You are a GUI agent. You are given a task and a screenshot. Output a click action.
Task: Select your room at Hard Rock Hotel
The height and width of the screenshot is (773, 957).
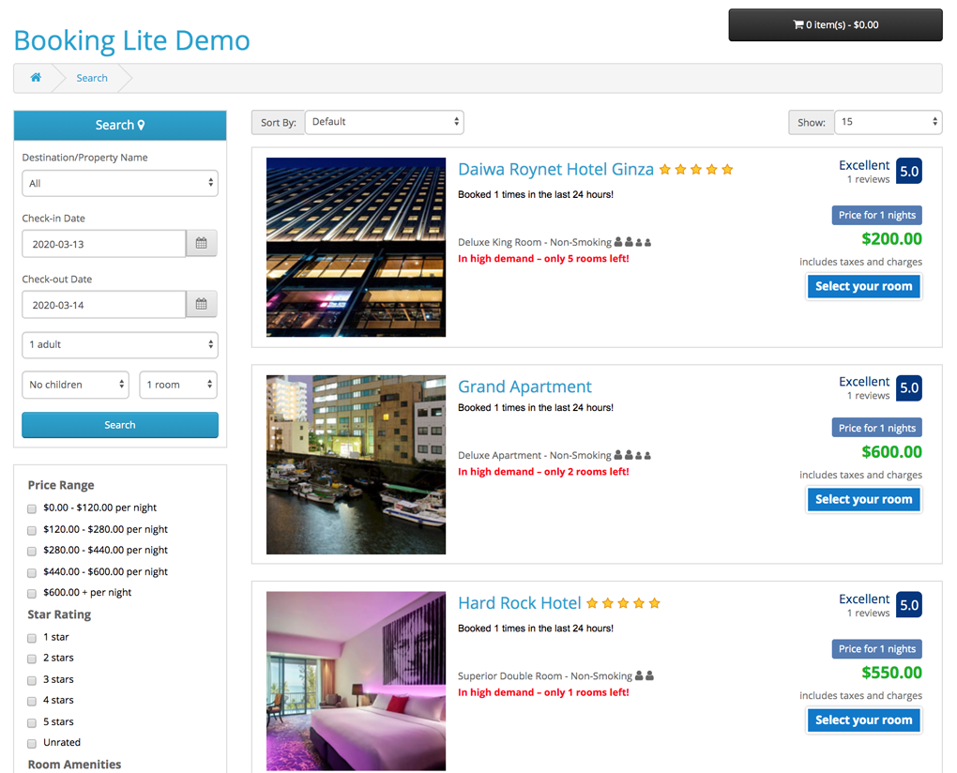tap(863, 720)
